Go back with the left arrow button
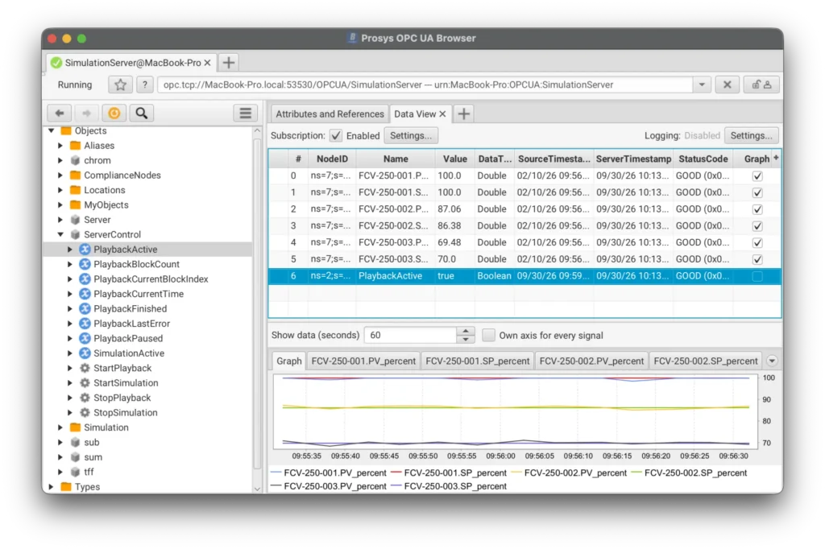825x549 pixels. click(x=60, y=113)
